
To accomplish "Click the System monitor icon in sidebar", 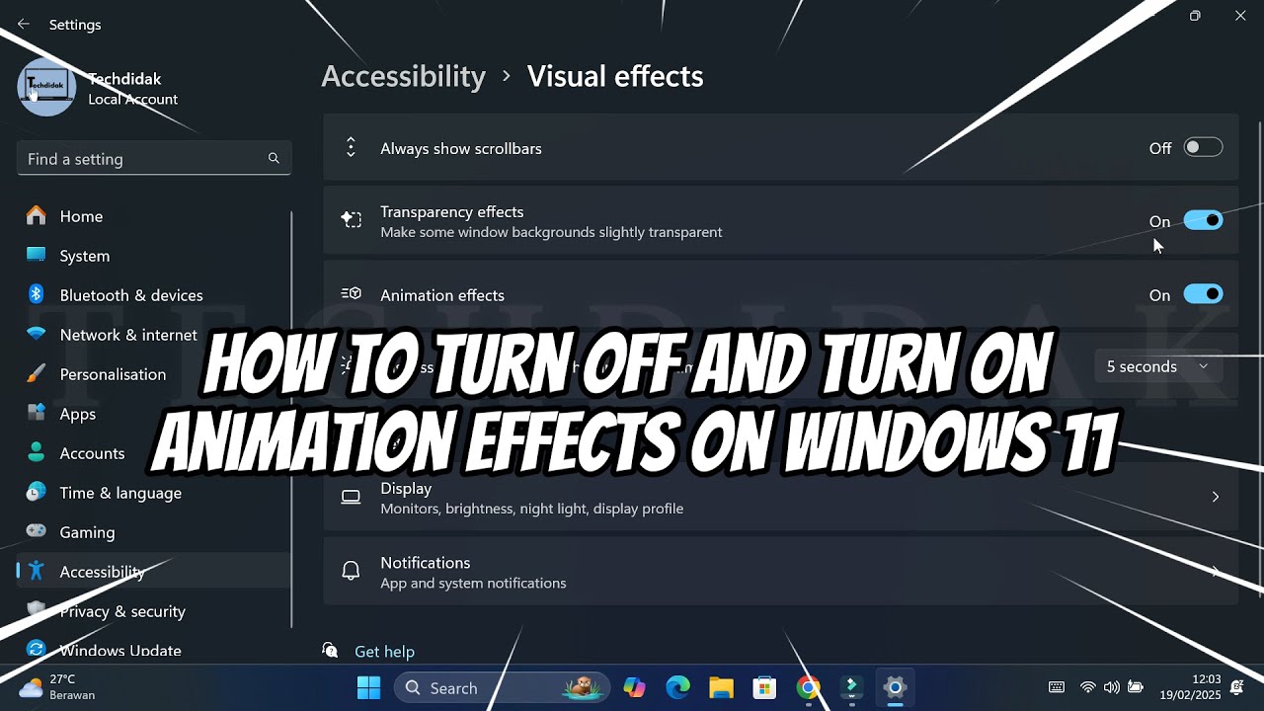I will tap(37, 255).
